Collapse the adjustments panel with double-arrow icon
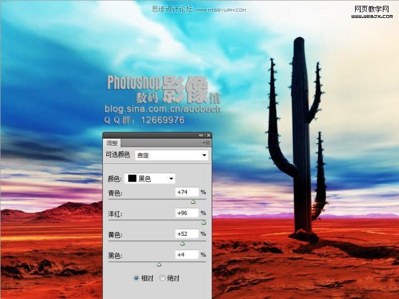 (201, 136)
